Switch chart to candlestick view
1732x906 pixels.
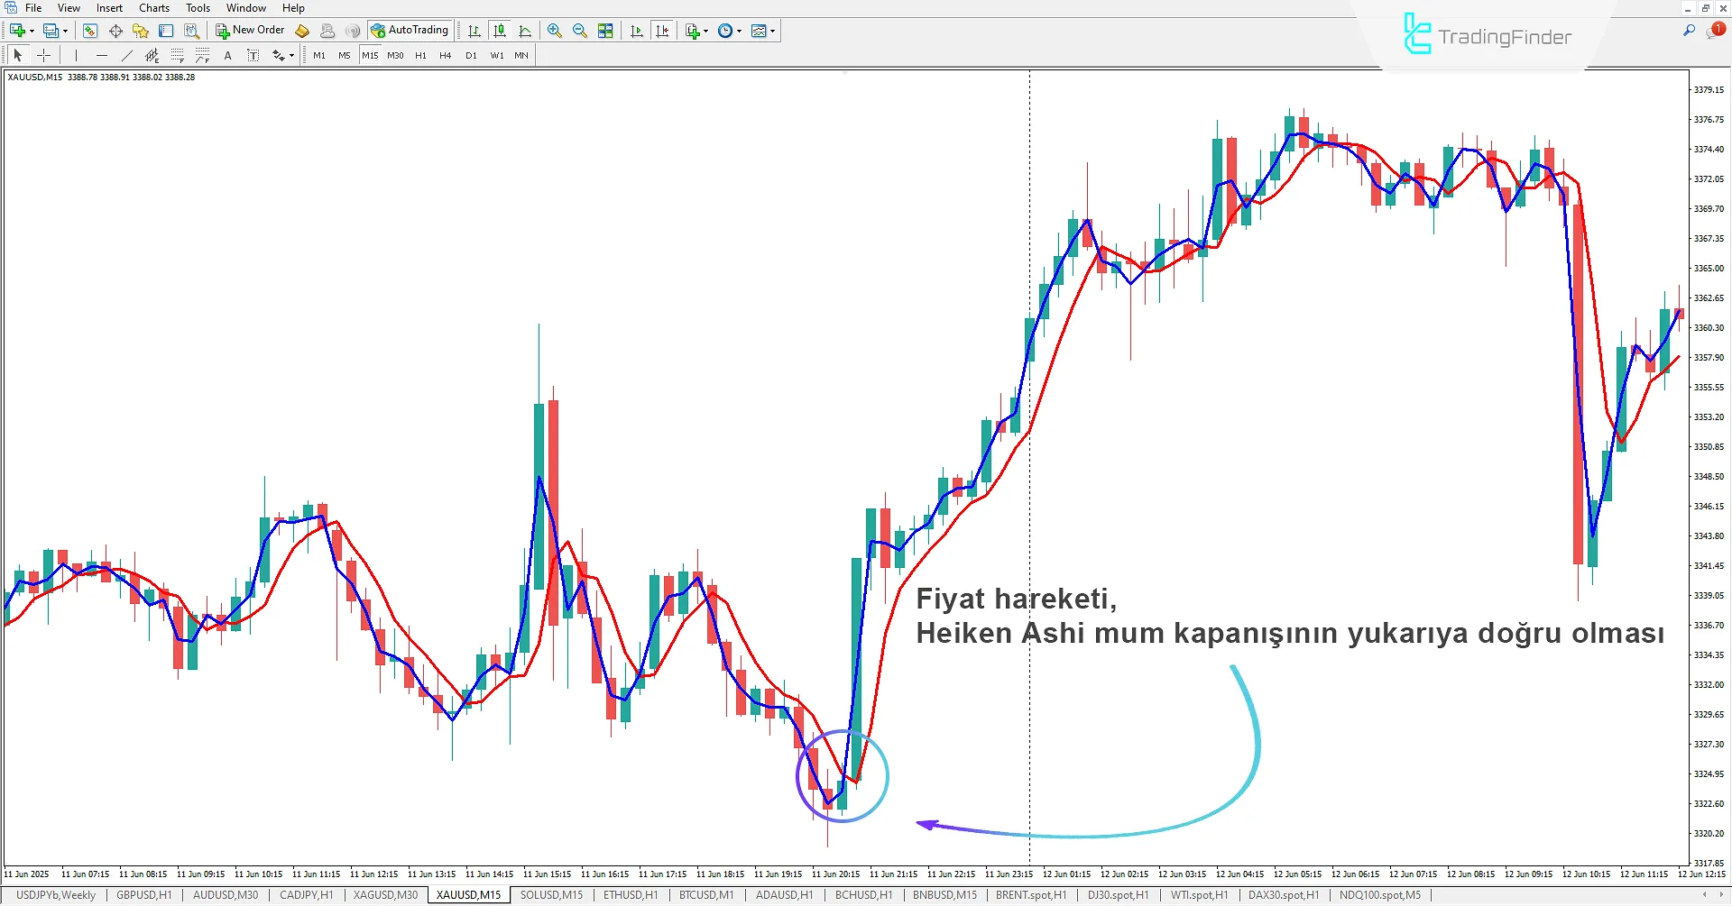tap(500, 30)
